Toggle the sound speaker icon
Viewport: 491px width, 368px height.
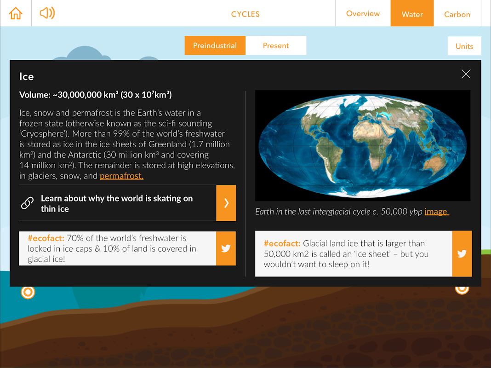tap(47, 13)
